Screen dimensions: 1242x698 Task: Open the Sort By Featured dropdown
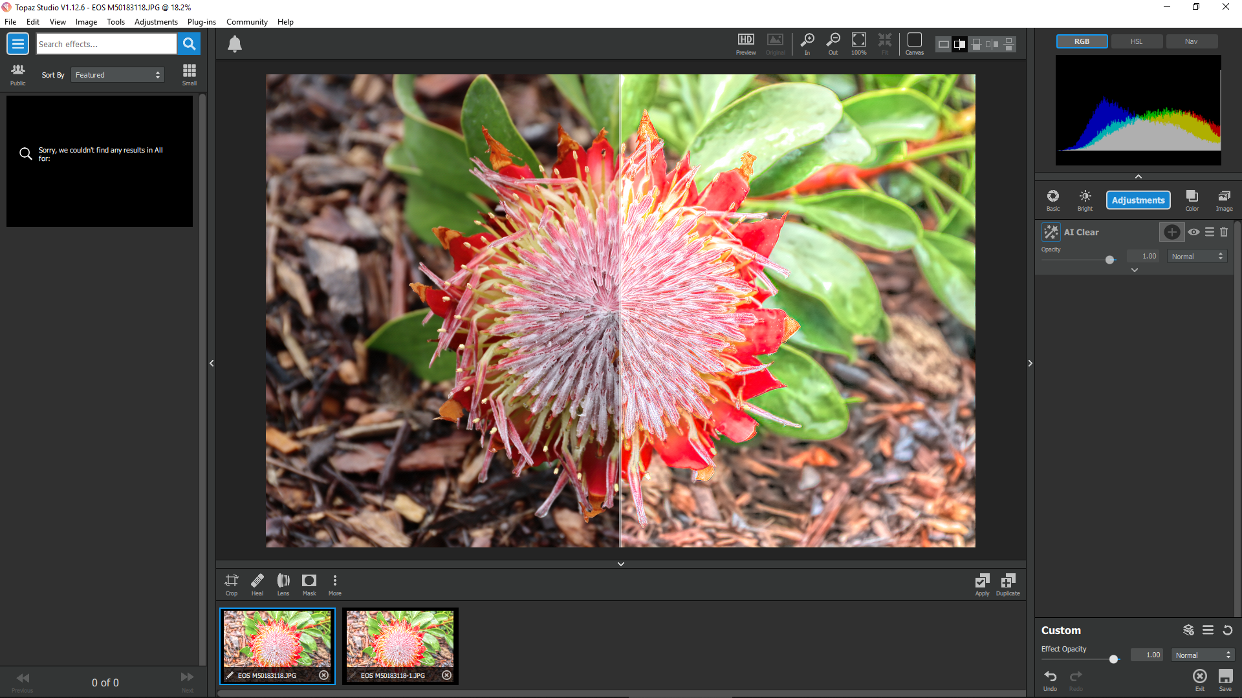tap(118, 75)
